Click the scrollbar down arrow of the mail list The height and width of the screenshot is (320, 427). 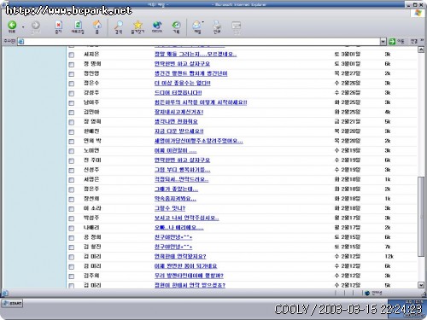pos(421,285)
